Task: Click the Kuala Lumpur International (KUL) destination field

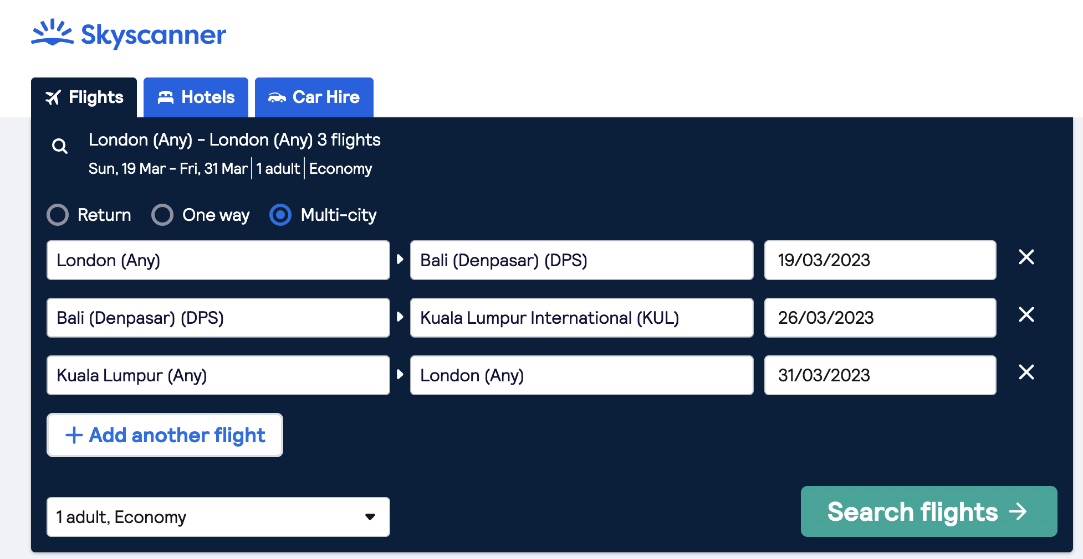Action: (581, 318)
